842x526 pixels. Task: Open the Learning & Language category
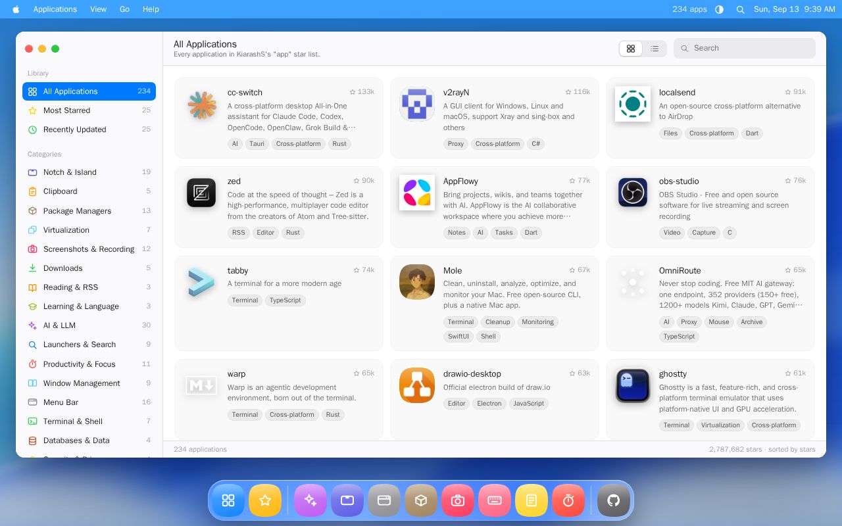[x=89, y=306]
